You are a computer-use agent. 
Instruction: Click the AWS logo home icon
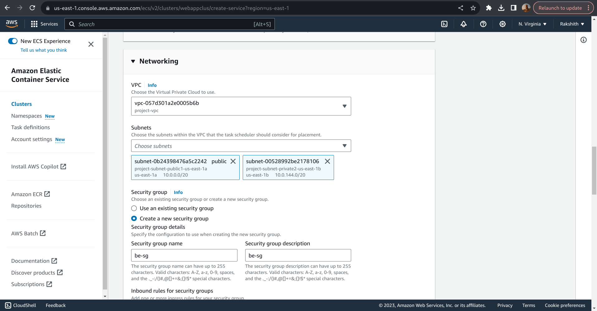(x=12, y=24)
